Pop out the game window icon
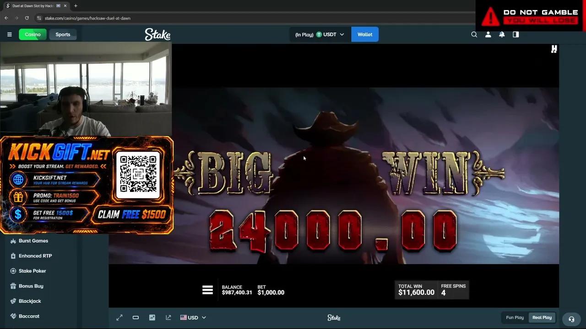 (x=168, y=318)
